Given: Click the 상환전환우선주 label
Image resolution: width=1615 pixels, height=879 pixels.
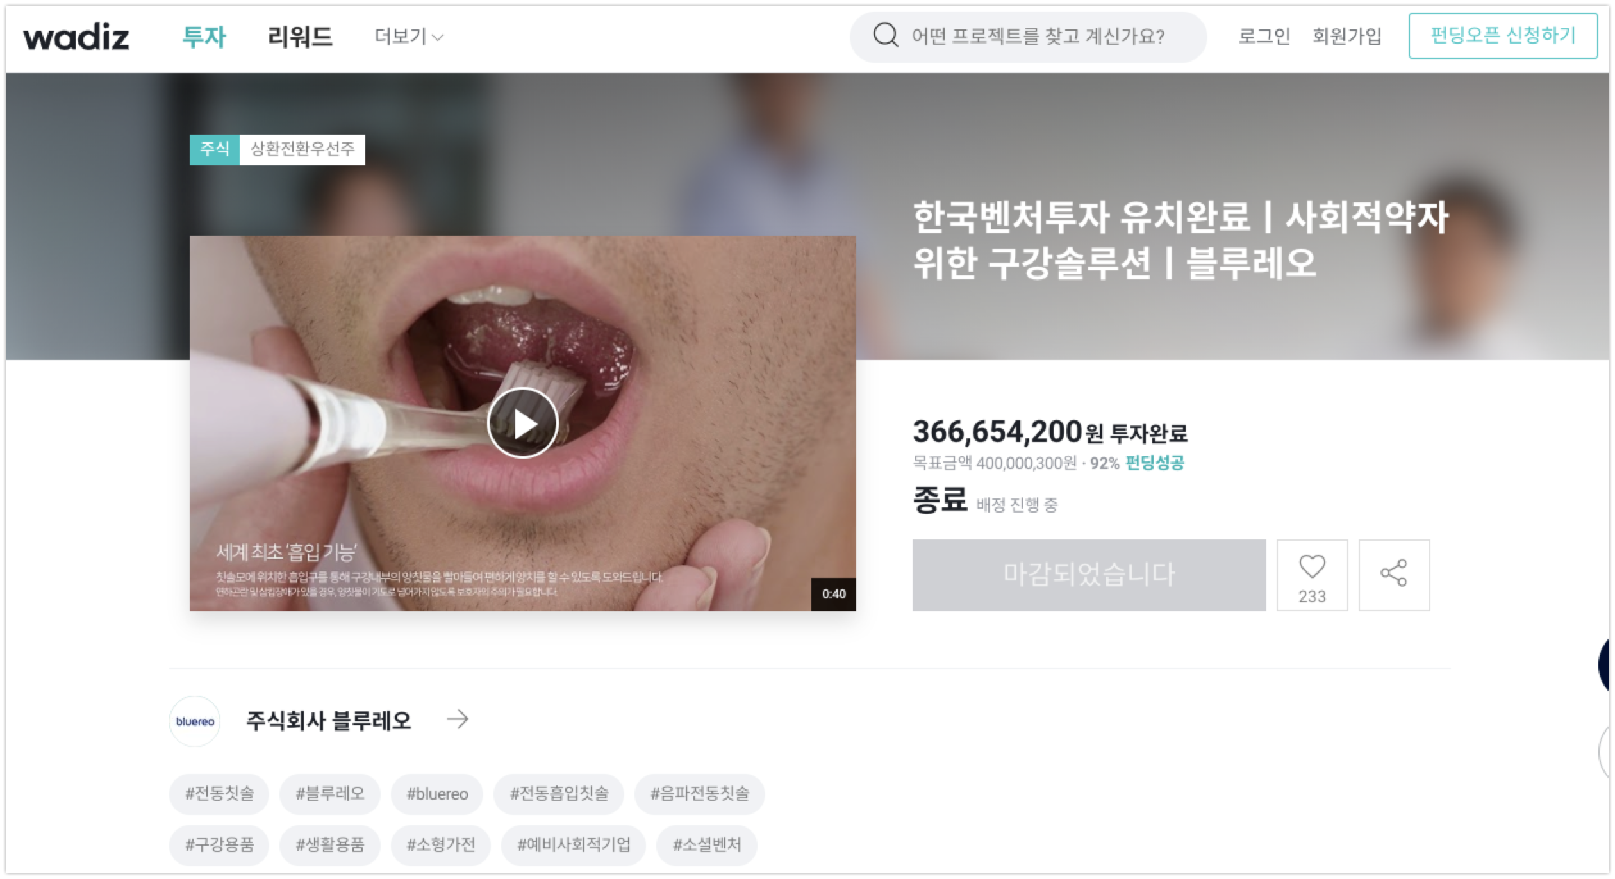Looking at the screenshot, I should 302,149.
